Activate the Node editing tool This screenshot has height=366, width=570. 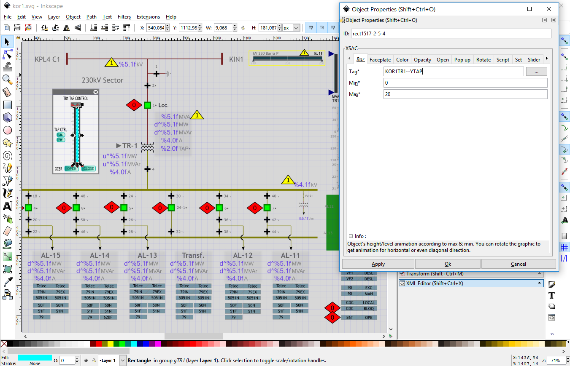(x=7, y=54)
